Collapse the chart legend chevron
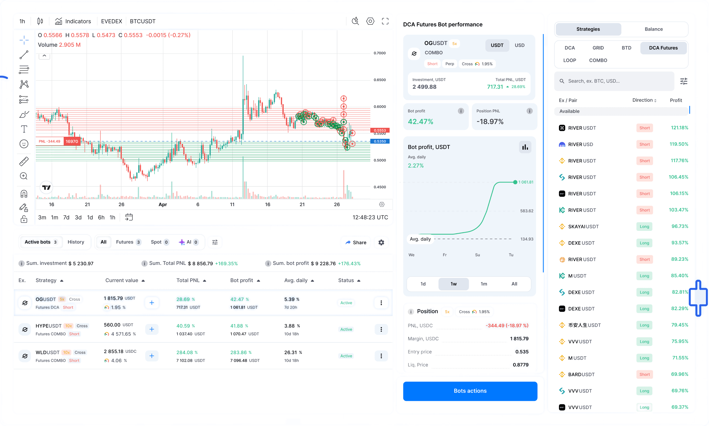 point(44,56)
